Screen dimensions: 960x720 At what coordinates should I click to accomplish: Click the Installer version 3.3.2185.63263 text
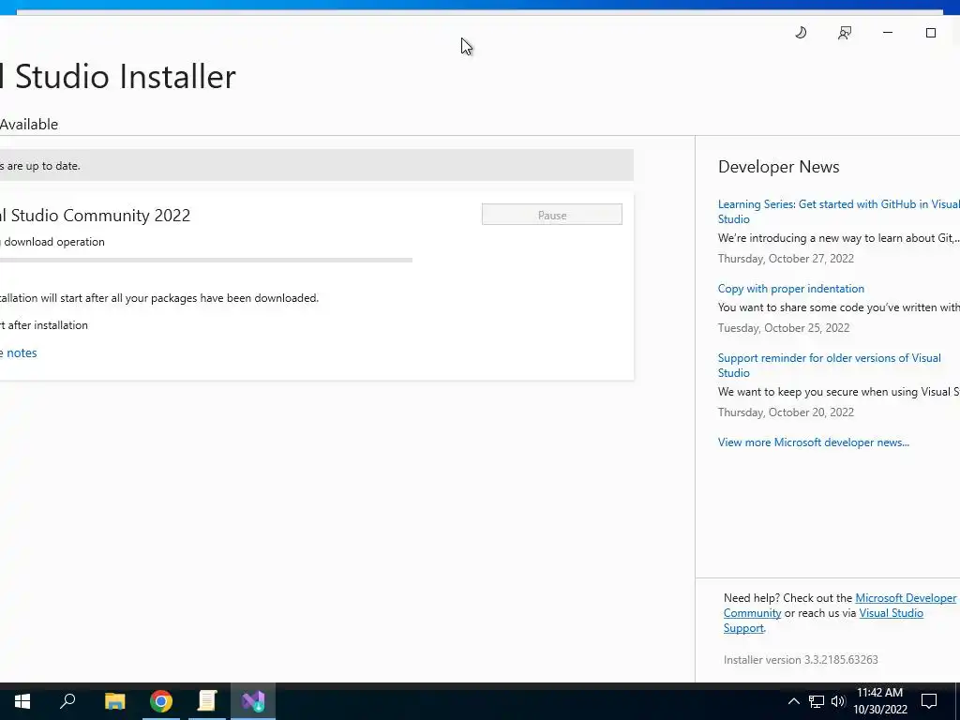pyautogui.click(x=801, y=660)
